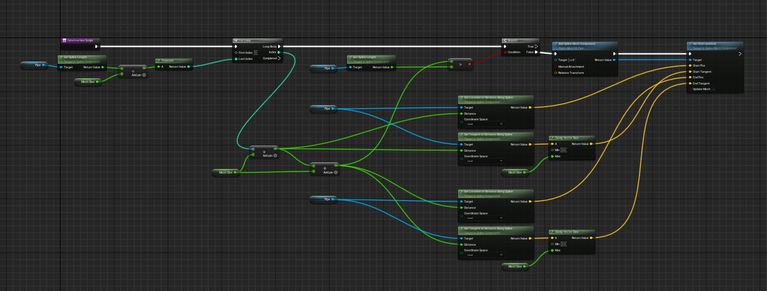Click the For Loop node icon
This screenshot has height=291, width=767.
click(x=236, y=40)
